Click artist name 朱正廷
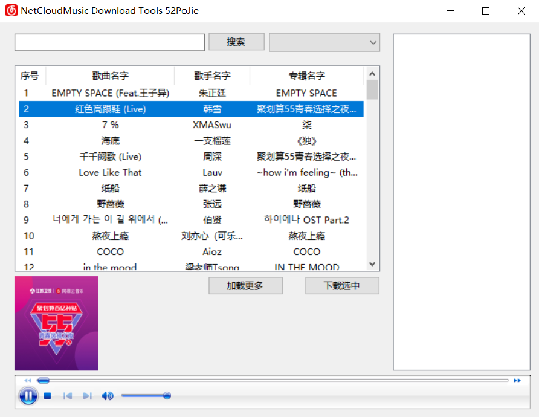539x417 pixels. tap(212, 93)
